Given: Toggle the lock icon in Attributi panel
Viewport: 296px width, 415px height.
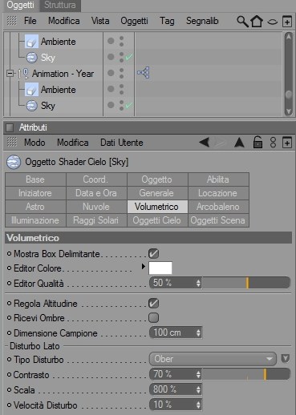Looking at the screenshot, I should point(257,143).
